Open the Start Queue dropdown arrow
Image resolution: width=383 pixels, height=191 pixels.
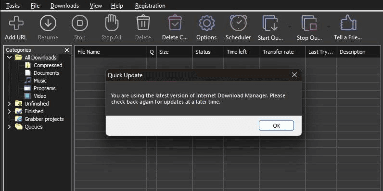pyautogui.click(x=290, y=26)
